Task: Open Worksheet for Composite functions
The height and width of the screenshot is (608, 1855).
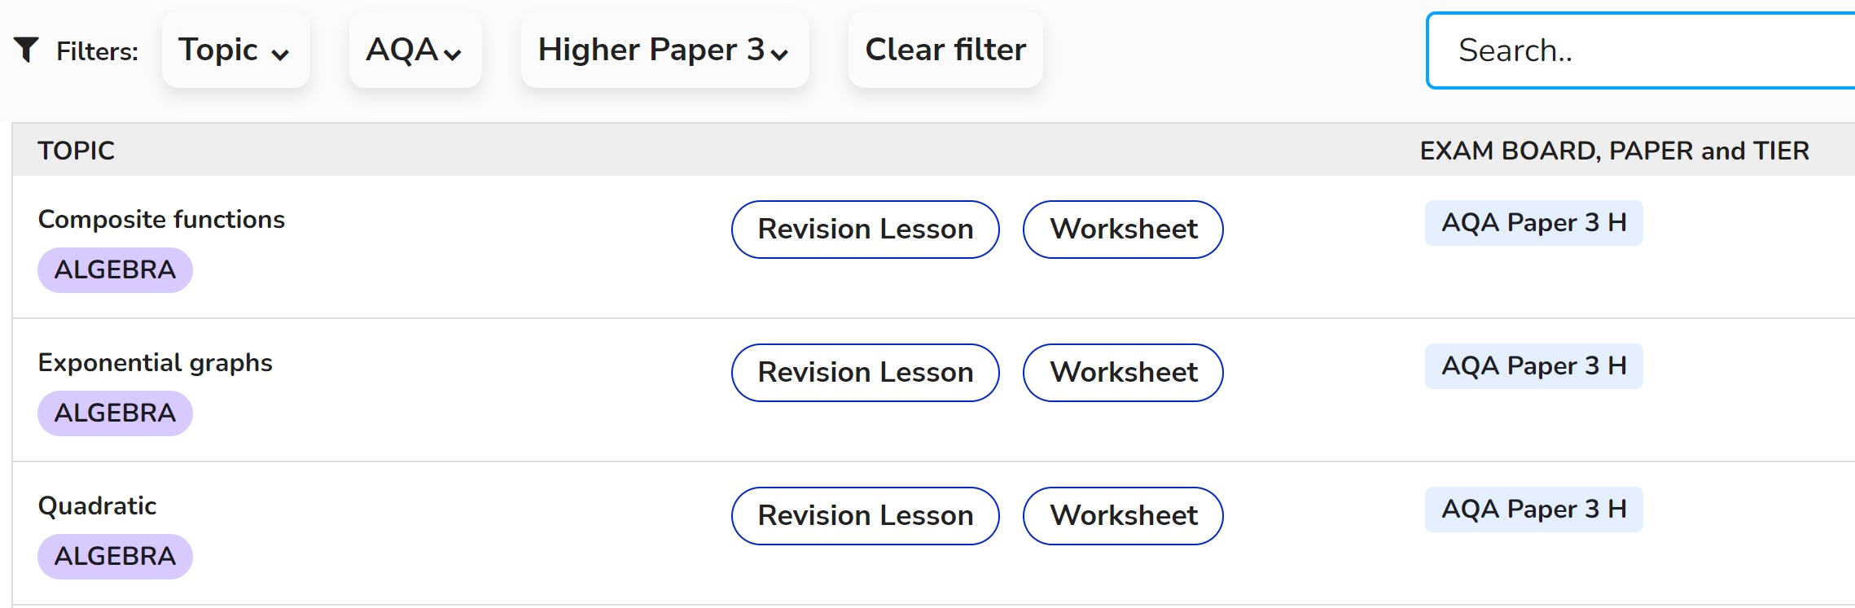Action: click(x=1122, y=230)
